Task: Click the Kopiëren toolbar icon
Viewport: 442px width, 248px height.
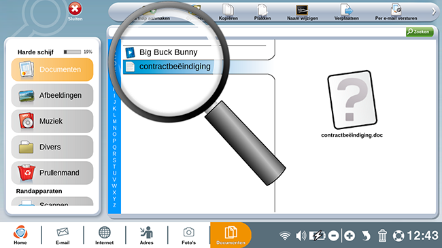Action: pyautogui.click(x=228, y=12)
